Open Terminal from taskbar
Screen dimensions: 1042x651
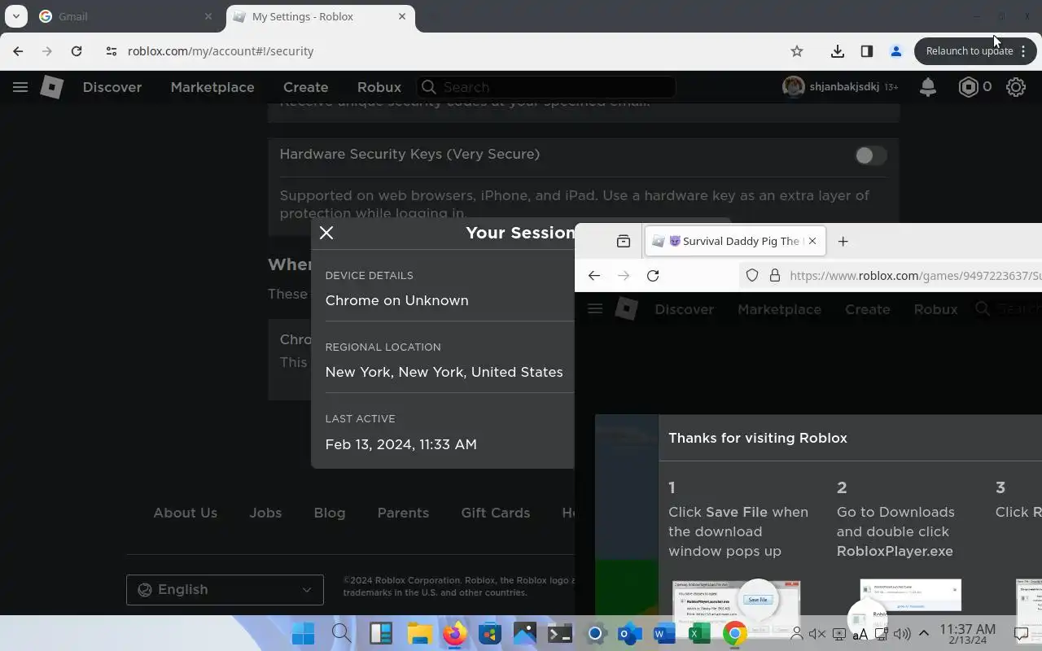559,633
